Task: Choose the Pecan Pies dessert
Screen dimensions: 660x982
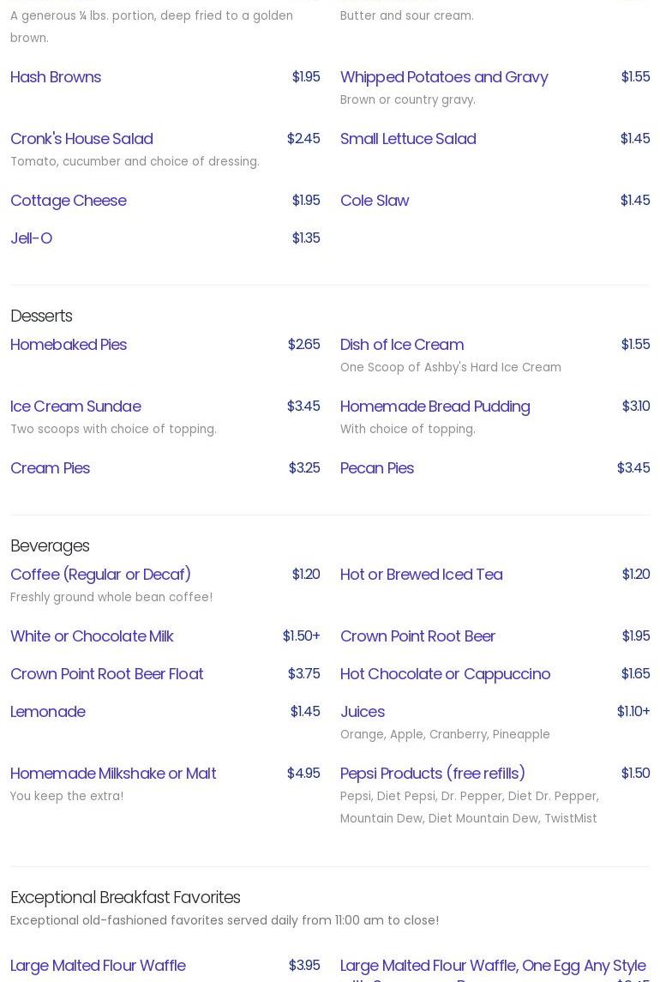Action: pos(377,468)
